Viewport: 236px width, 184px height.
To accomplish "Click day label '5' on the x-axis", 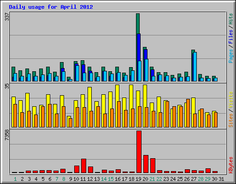I will 43,179.
